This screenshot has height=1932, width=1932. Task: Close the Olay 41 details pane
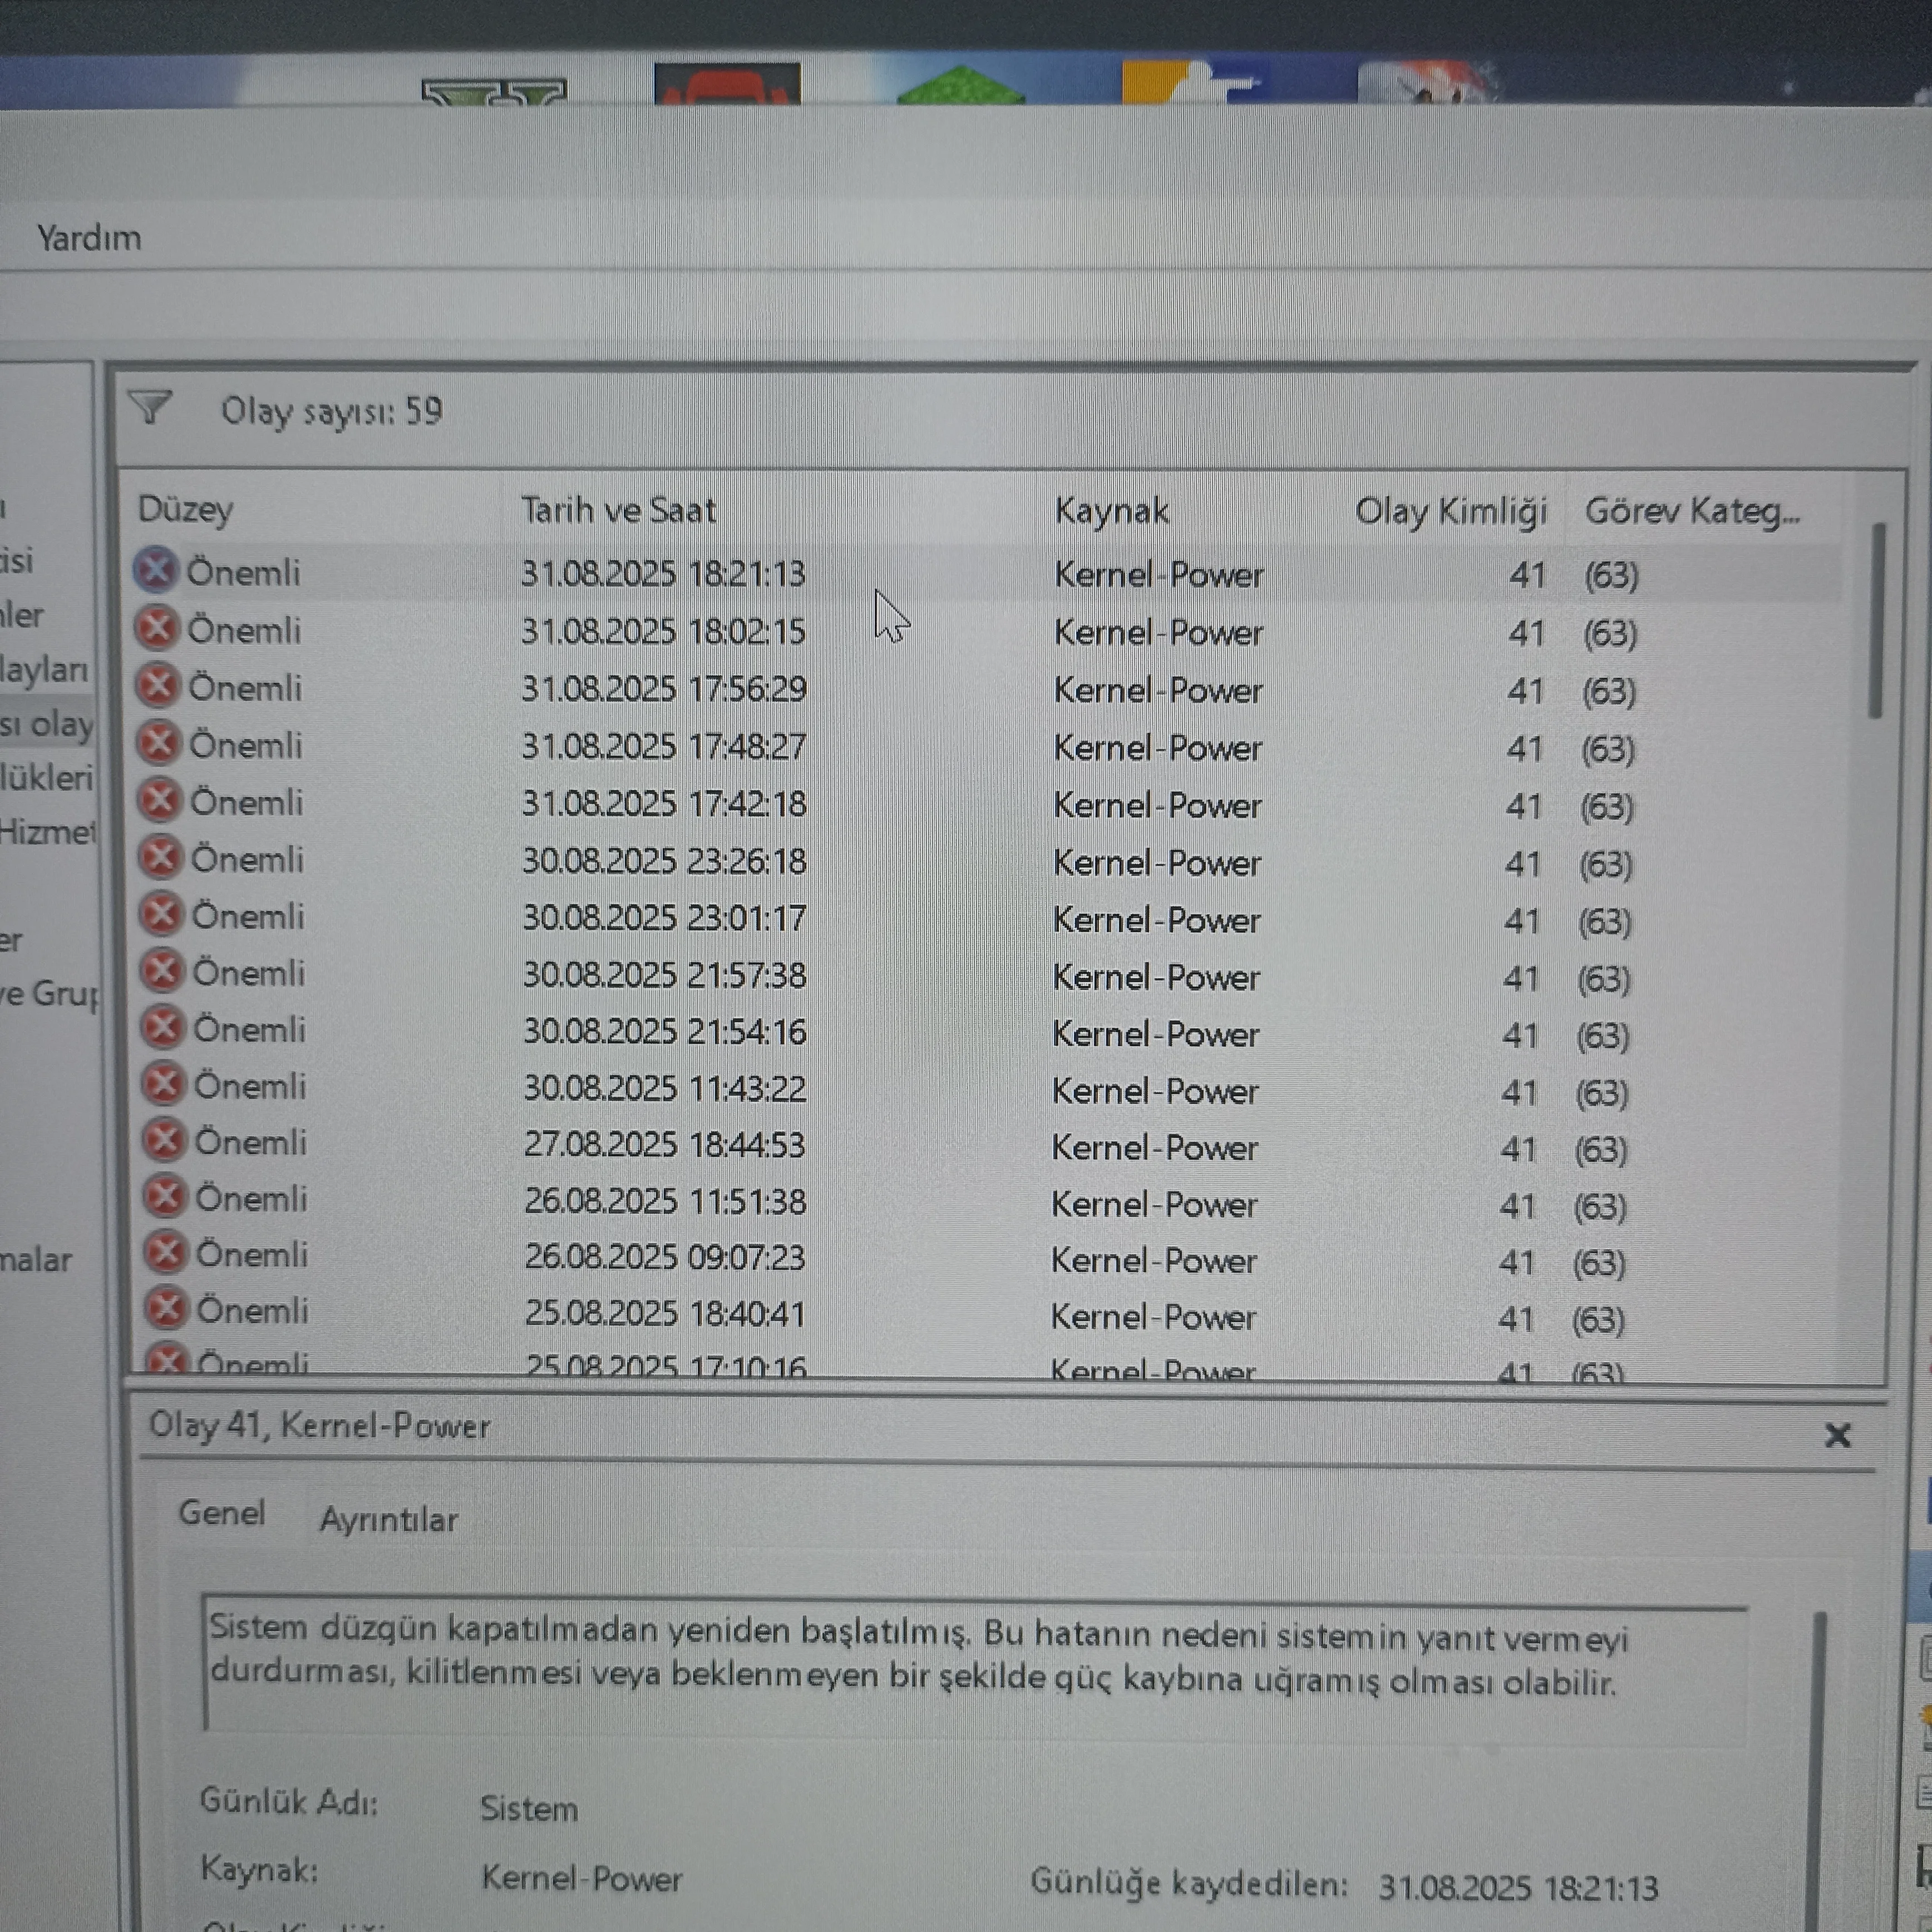(1837, 1435)
